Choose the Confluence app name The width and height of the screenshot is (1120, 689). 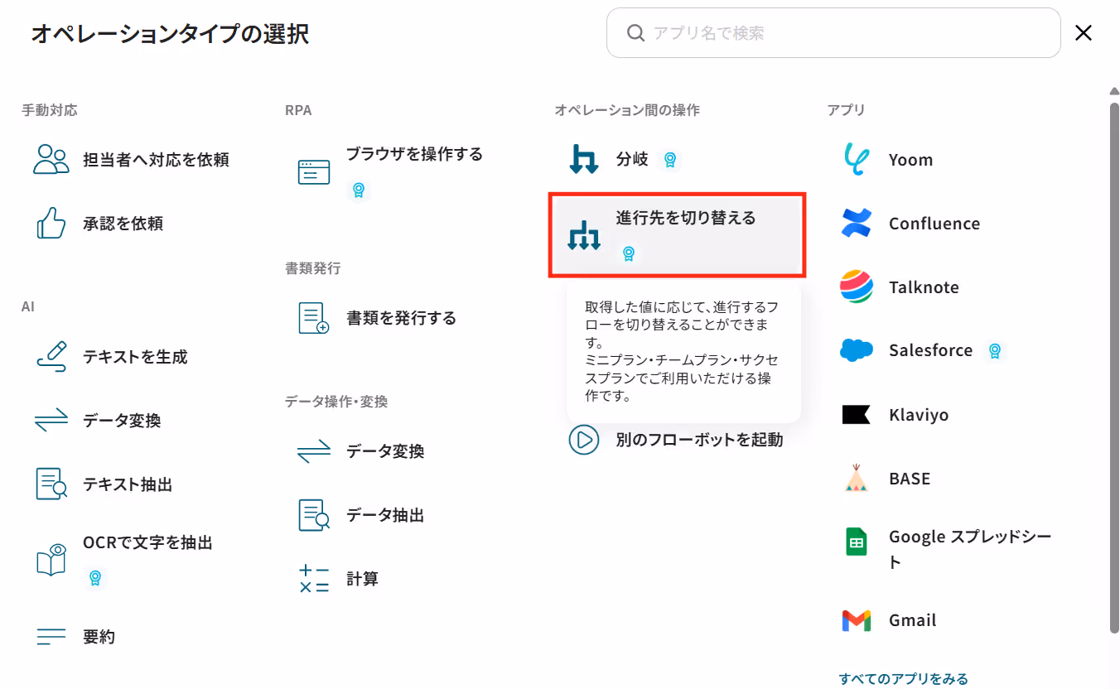coord(934,224)
